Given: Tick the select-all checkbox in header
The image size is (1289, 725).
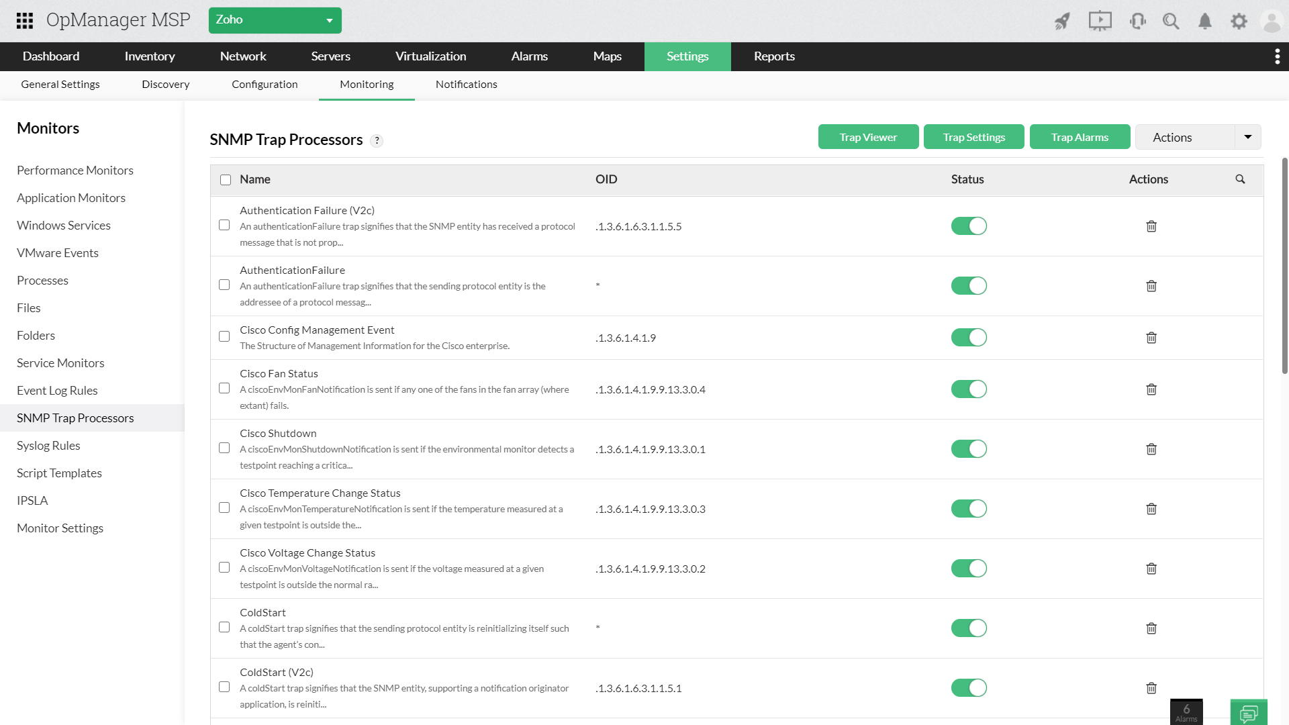Looking at the screenshot, I should click(226, 180).
